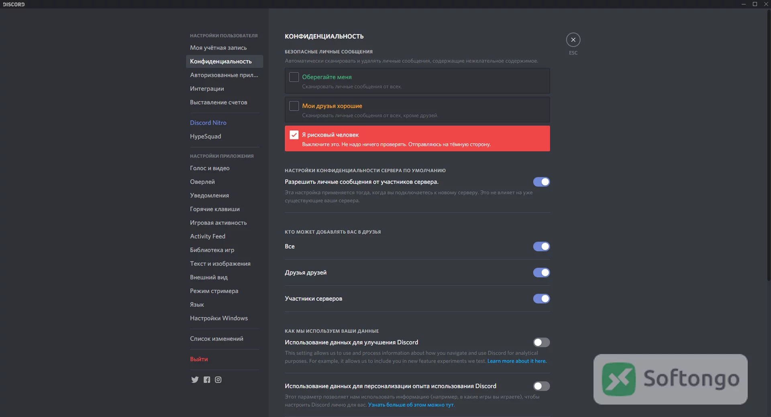Click the vertical scrollbar of the window

[x=769, y=144]
